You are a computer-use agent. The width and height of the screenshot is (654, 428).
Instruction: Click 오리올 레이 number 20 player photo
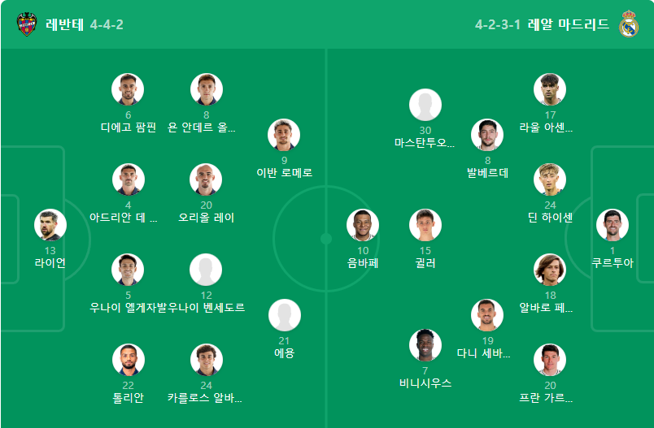(x=206, y=179)
